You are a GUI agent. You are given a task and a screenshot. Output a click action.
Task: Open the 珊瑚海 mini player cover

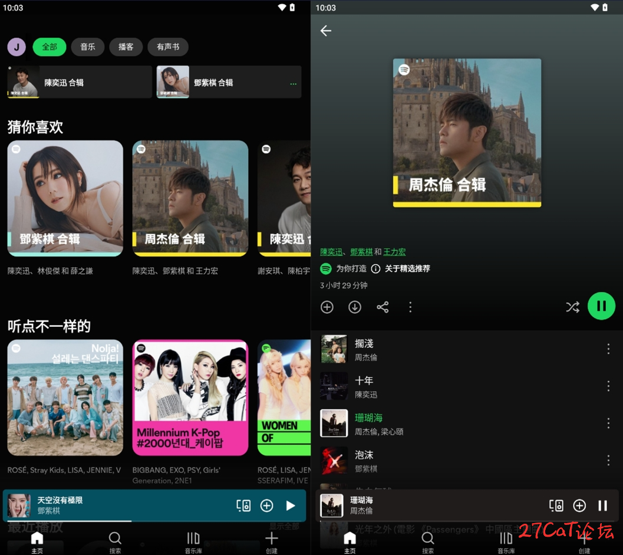(x=332, y=505)
